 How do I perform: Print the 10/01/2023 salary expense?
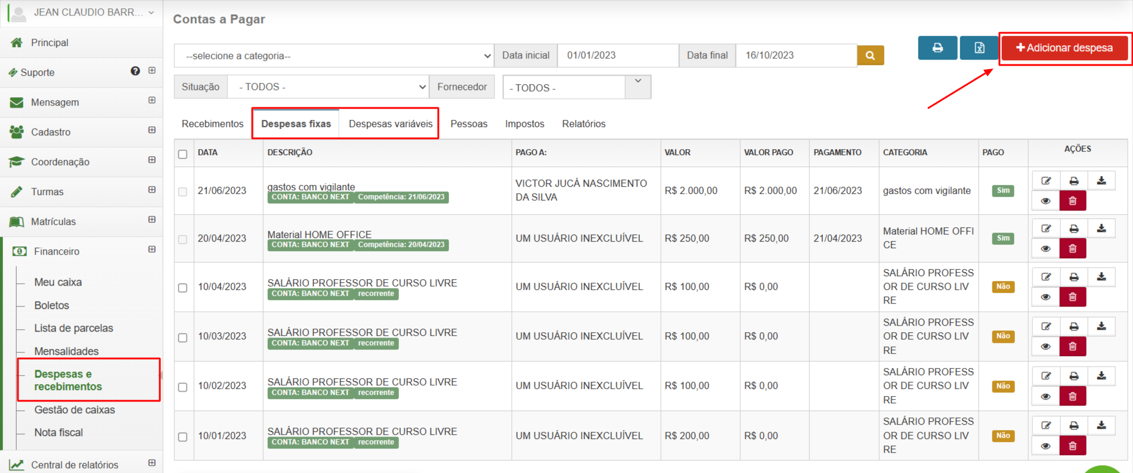[x=1073, y=425]
